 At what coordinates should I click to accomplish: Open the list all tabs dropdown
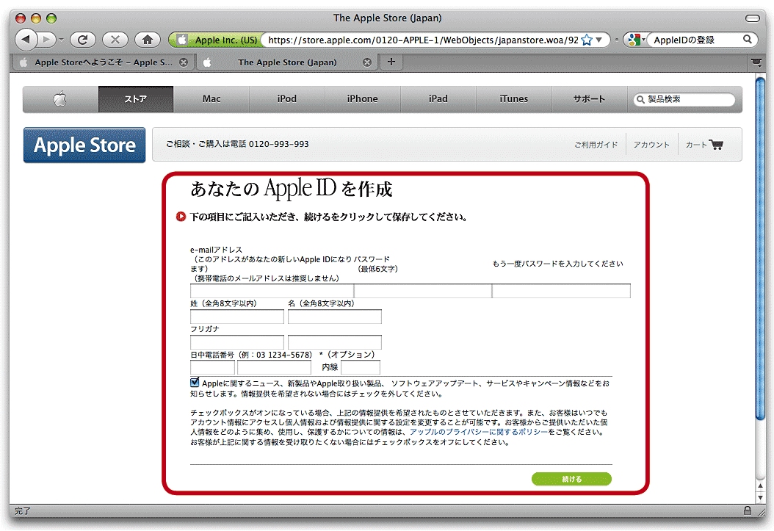pyautogui.click(x=756, y=62)
